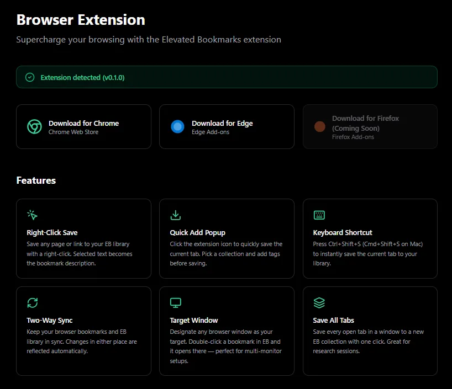Screen dimensions: 452x389
Task: Click the Right-Click Save description text
Action: [79, 254]
